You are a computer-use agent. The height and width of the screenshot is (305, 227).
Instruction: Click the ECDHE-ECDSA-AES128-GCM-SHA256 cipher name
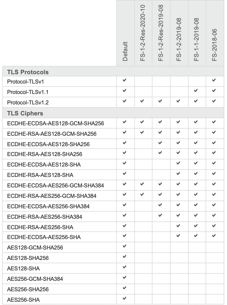tap(56, 123)
